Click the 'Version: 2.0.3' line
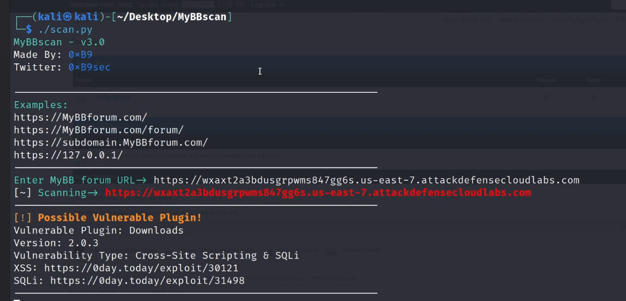626x301 pixels. point(56,243)
